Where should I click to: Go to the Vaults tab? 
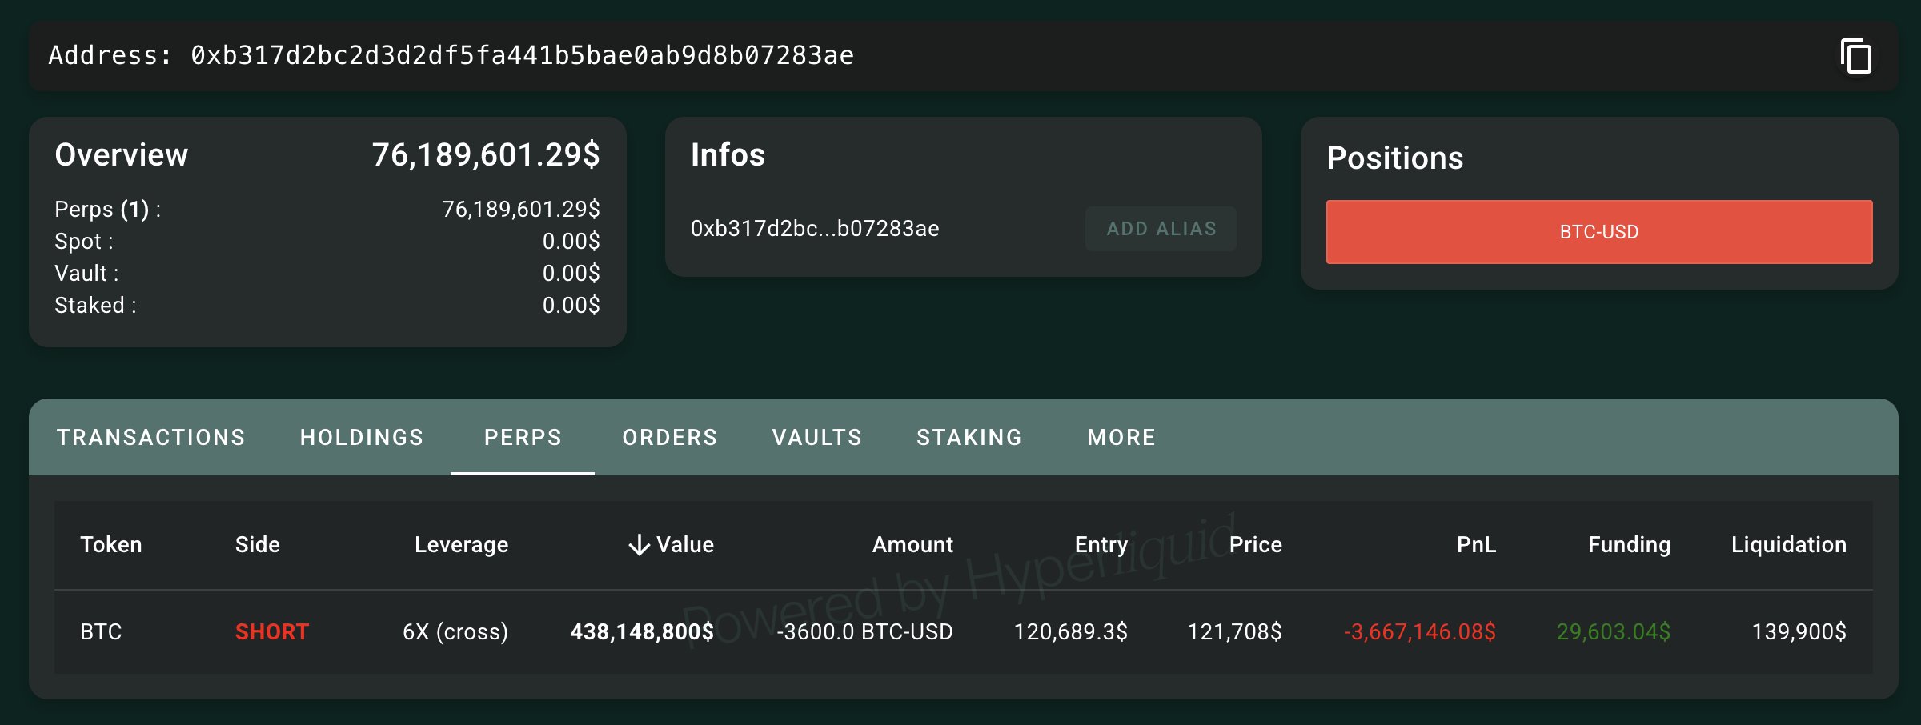pyautogui.click(x=816, y=437)
